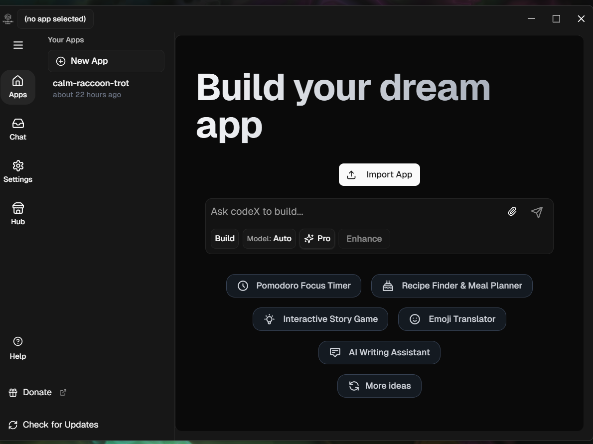Click the Enhance button
Viewport: 593px width, 444px height.
click(x=364, y=239)
